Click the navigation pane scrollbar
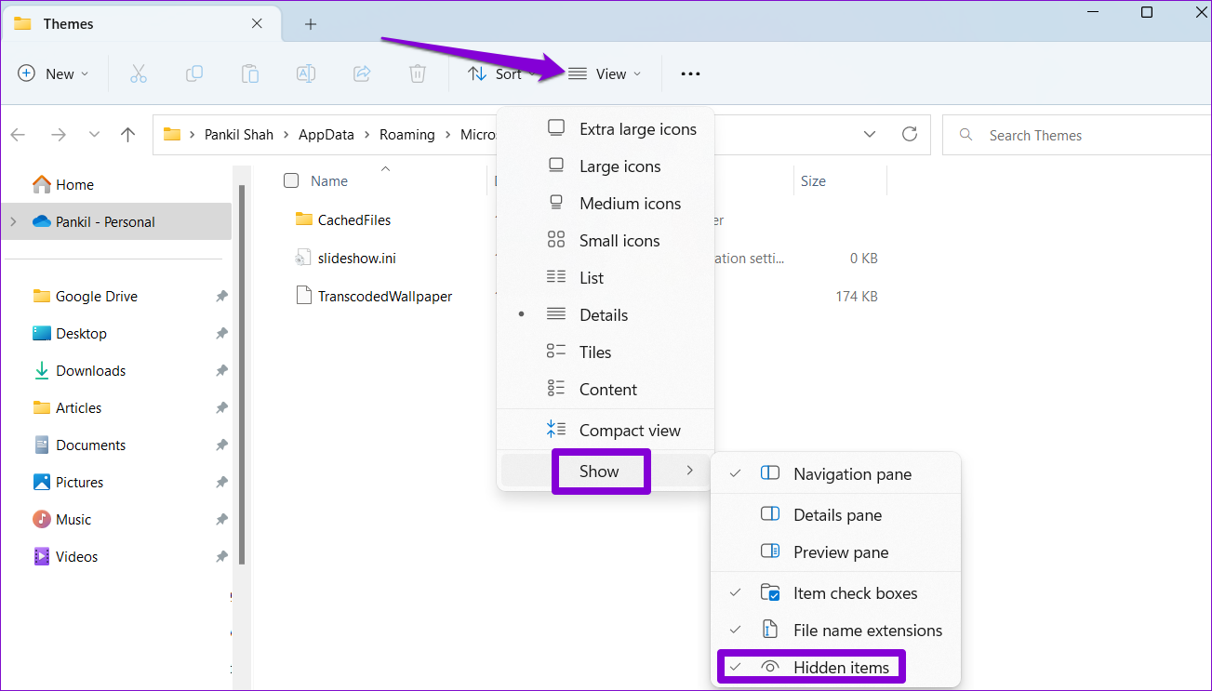Image resolution: width=1212 pixels, height=691 pixels. click(x=242, y=372)
